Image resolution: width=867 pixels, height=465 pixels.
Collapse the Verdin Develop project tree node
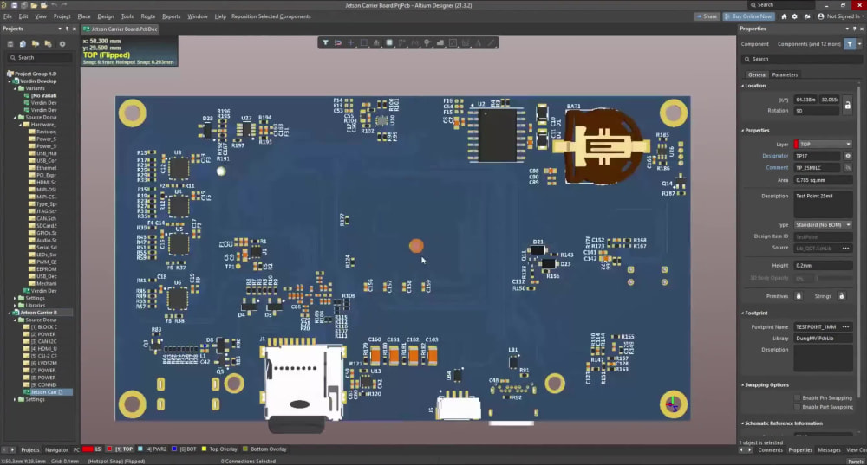tap(10, 81)
